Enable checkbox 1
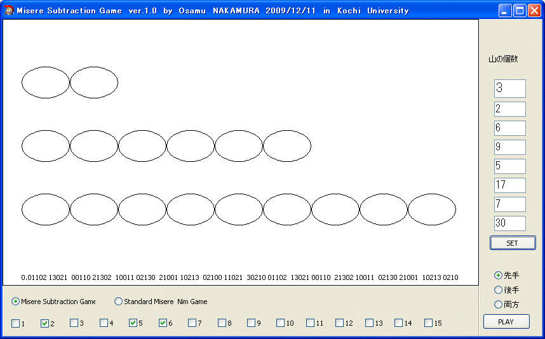The image size is (545, 339). click(16, 323)
